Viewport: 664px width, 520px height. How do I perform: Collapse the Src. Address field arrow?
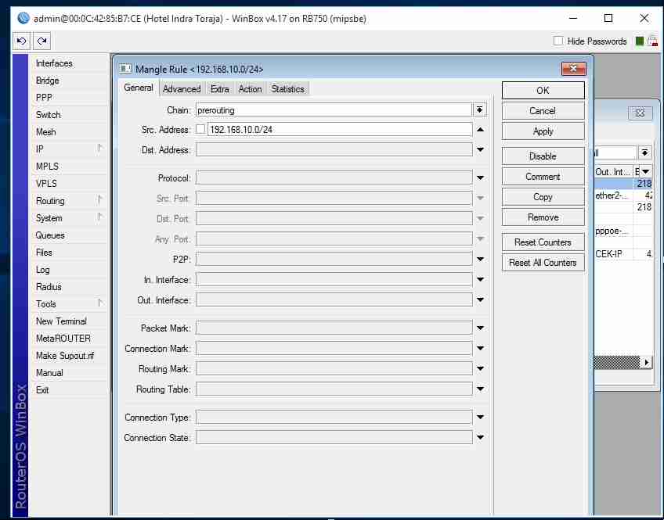pyautogui.click(x=480, y=130)
